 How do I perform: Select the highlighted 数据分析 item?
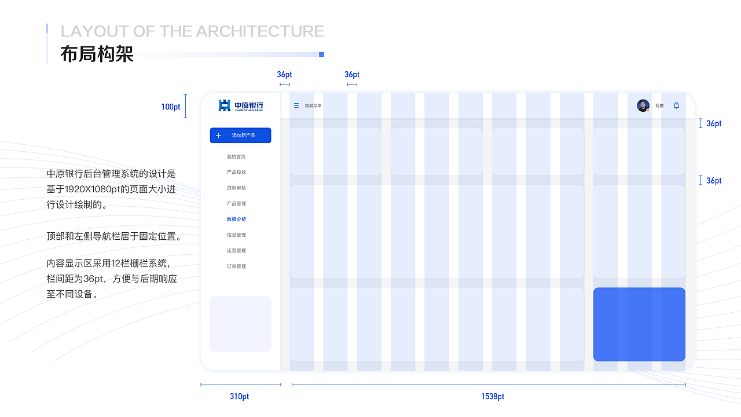tap(236, 220)
